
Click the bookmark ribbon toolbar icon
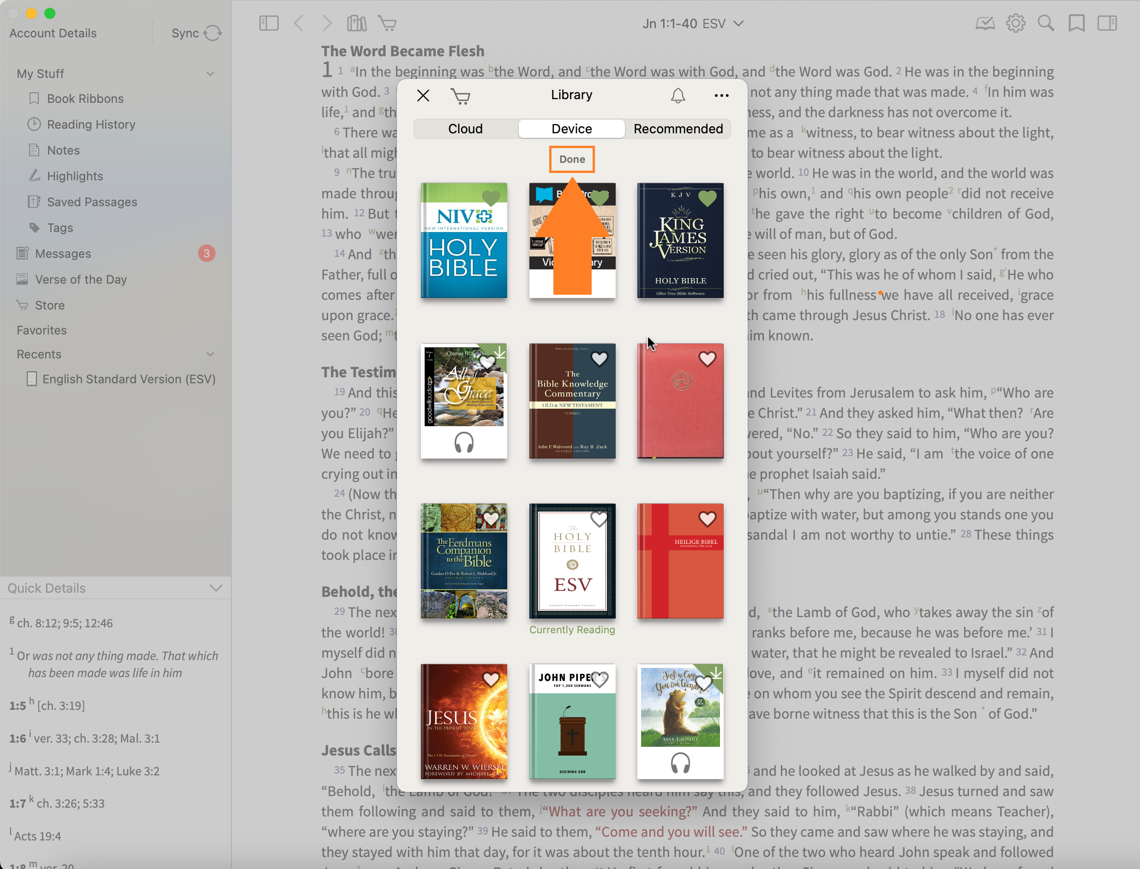click(1077, 23)
